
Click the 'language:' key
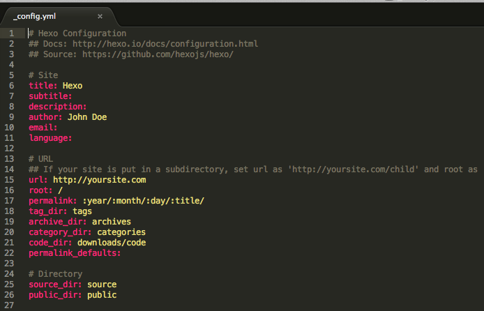click(50, 138)
